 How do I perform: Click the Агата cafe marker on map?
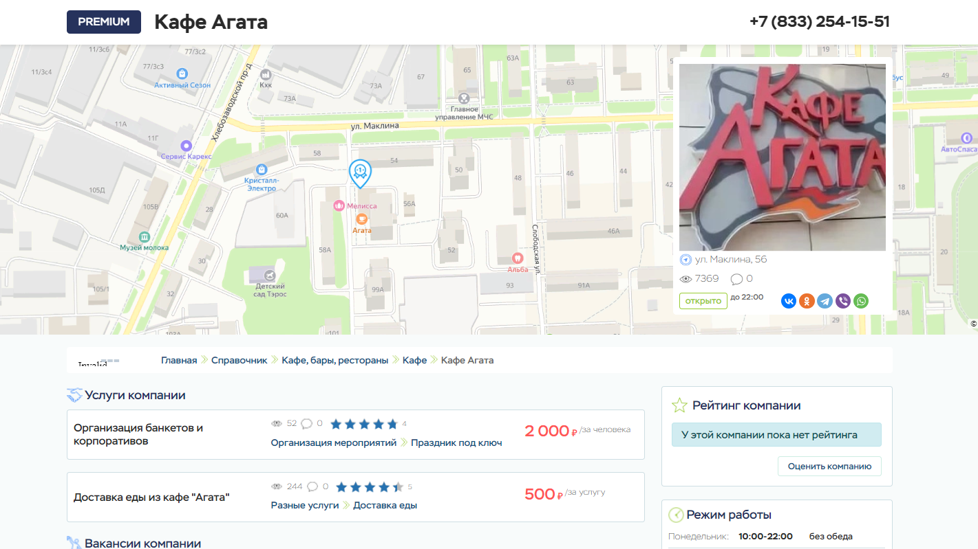click(x=361, y=219)
